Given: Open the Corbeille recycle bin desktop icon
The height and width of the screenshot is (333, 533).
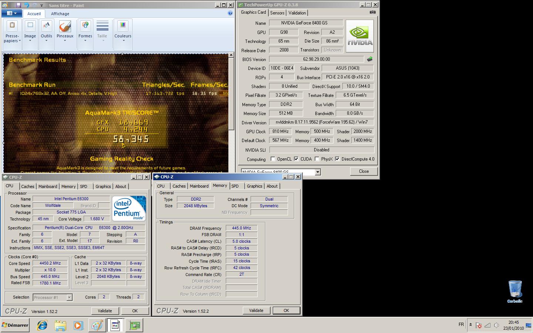Looking at the screenshot, I should pyautogui.click(x=515, y=292).
